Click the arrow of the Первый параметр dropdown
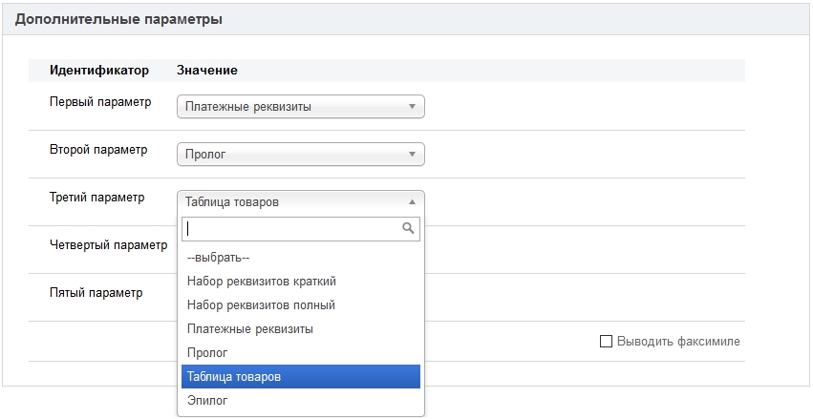Screen dimensions: 813x419 coord(412,107)
